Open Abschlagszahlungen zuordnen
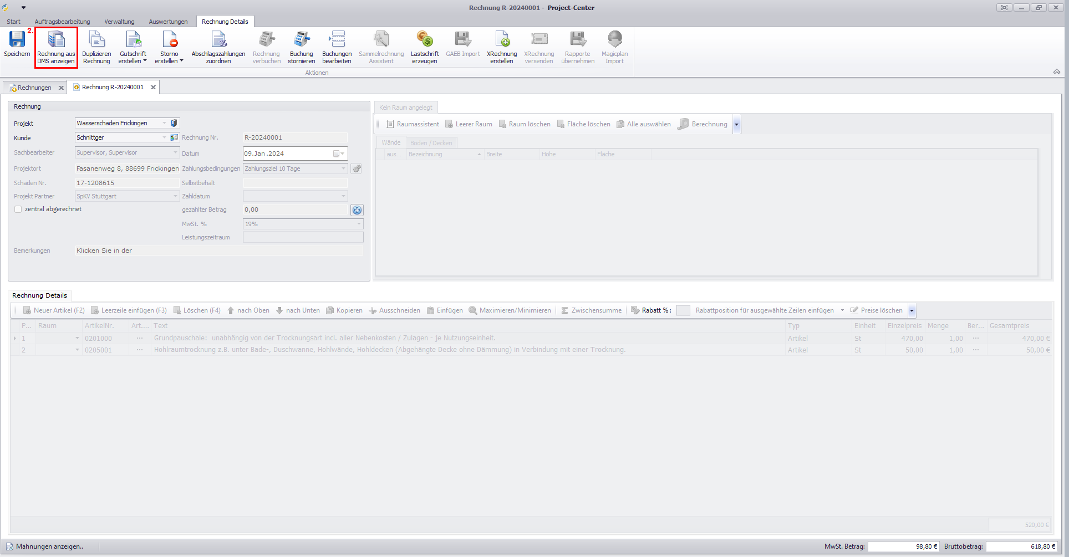1069x557 pixels. [218, 40]
